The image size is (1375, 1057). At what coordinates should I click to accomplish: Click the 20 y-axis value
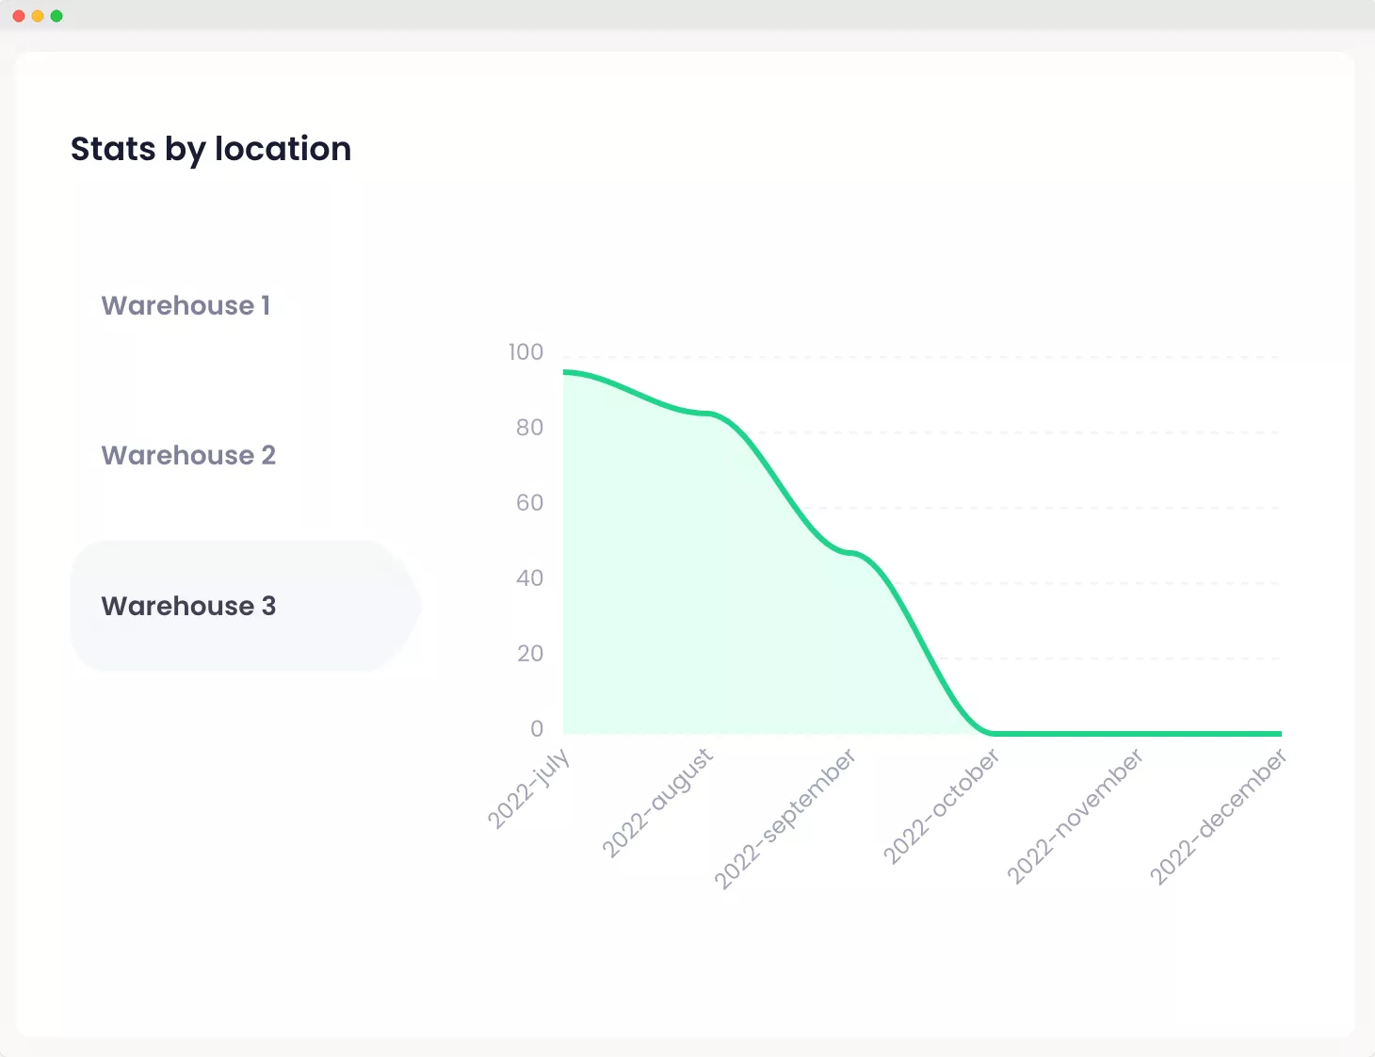pyautogui.click(x=530, y=654)
